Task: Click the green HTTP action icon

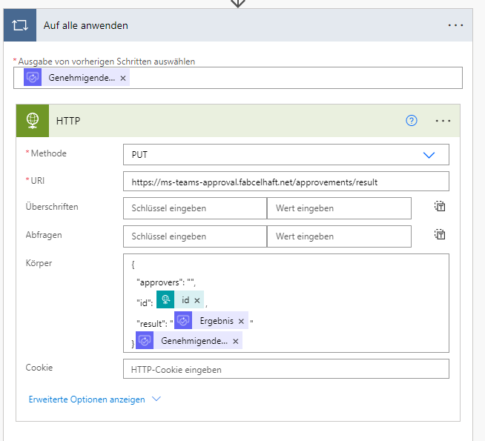Action: coord(32,121)
